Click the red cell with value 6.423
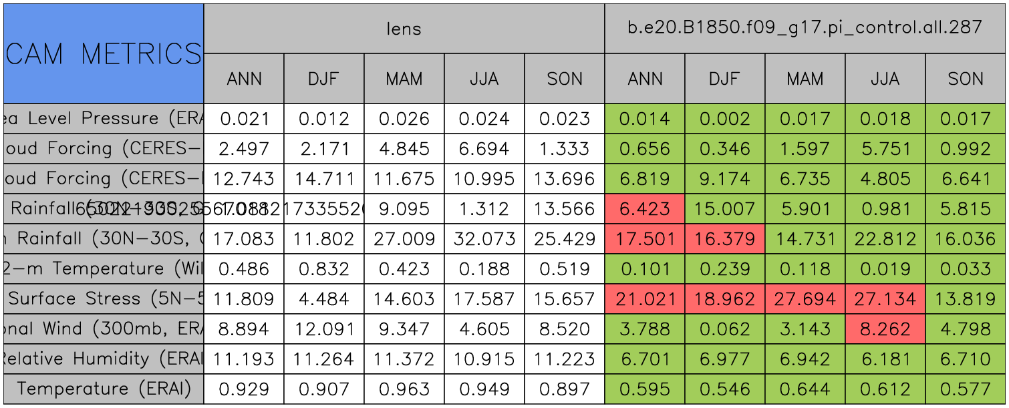This screenshot has width=1009, height=408. [x=644, y=209]
